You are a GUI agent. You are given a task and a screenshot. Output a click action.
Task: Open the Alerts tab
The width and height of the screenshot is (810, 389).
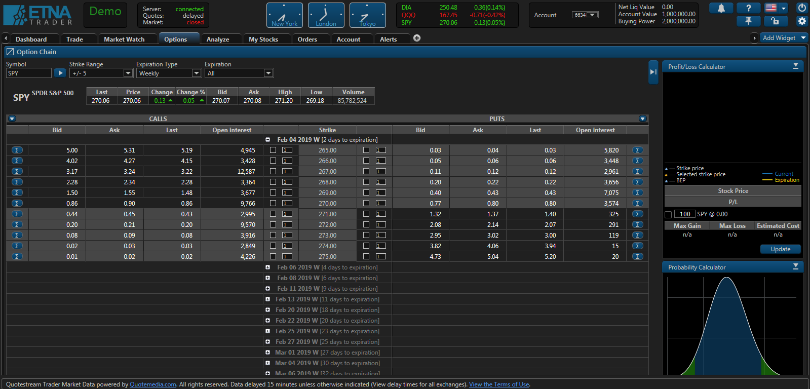tap(389, 39)
